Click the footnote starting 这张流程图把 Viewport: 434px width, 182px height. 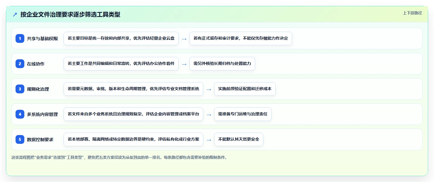pos(119,157)
